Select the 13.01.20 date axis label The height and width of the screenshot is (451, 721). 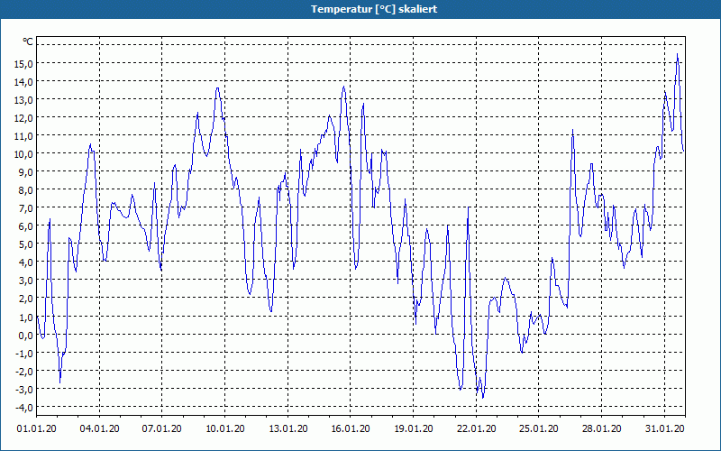[x=287, y=428]
